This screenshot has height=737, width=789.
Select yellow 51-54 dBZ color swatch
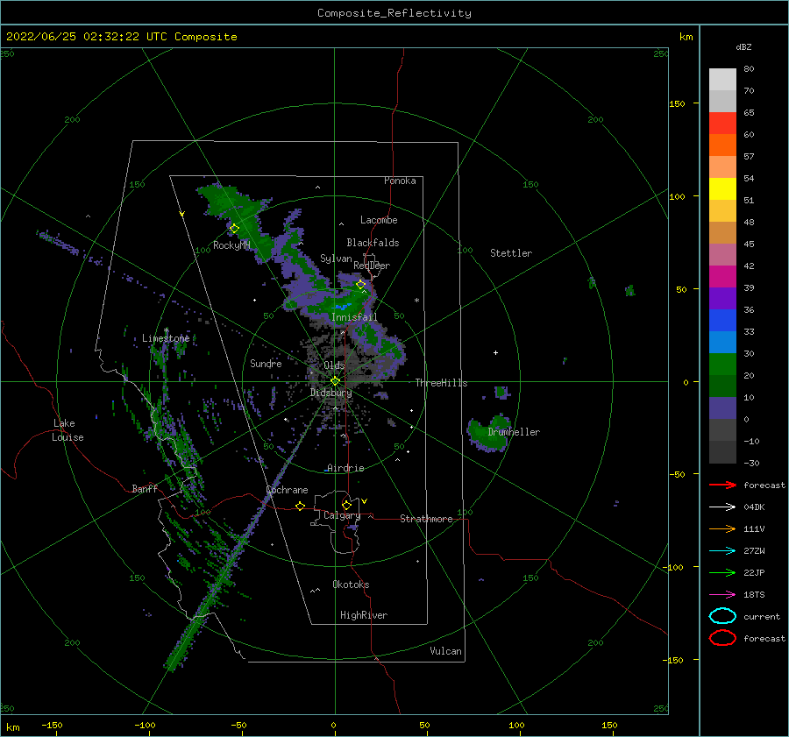pos(722,189)
